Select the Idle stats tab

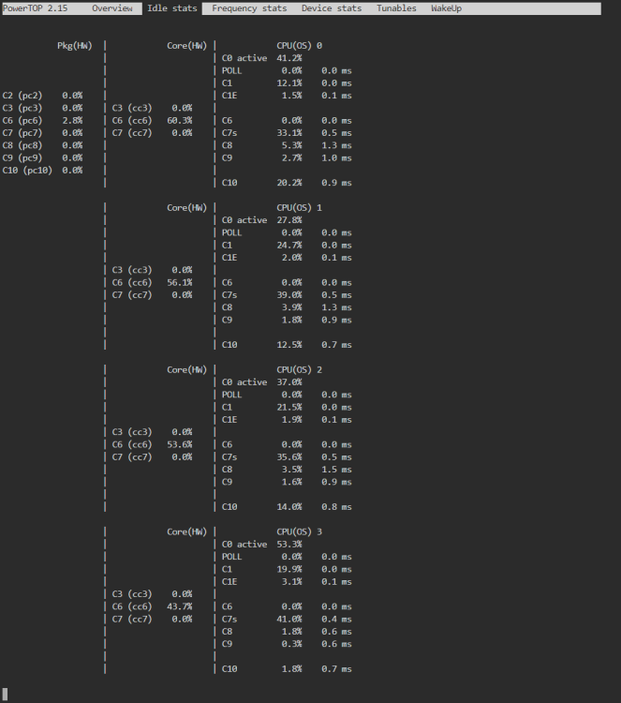[x=172, y=8]
